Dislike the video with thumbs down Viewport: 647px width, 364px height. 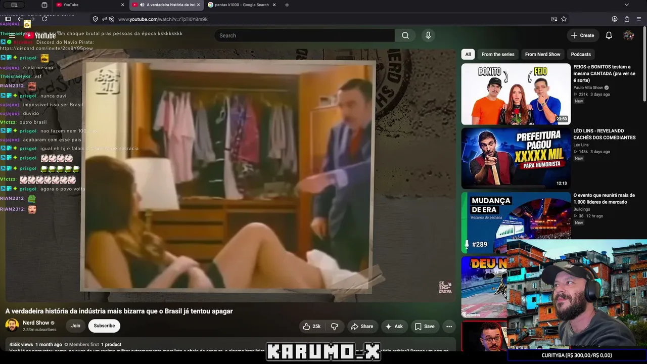(x=334, y=327)
